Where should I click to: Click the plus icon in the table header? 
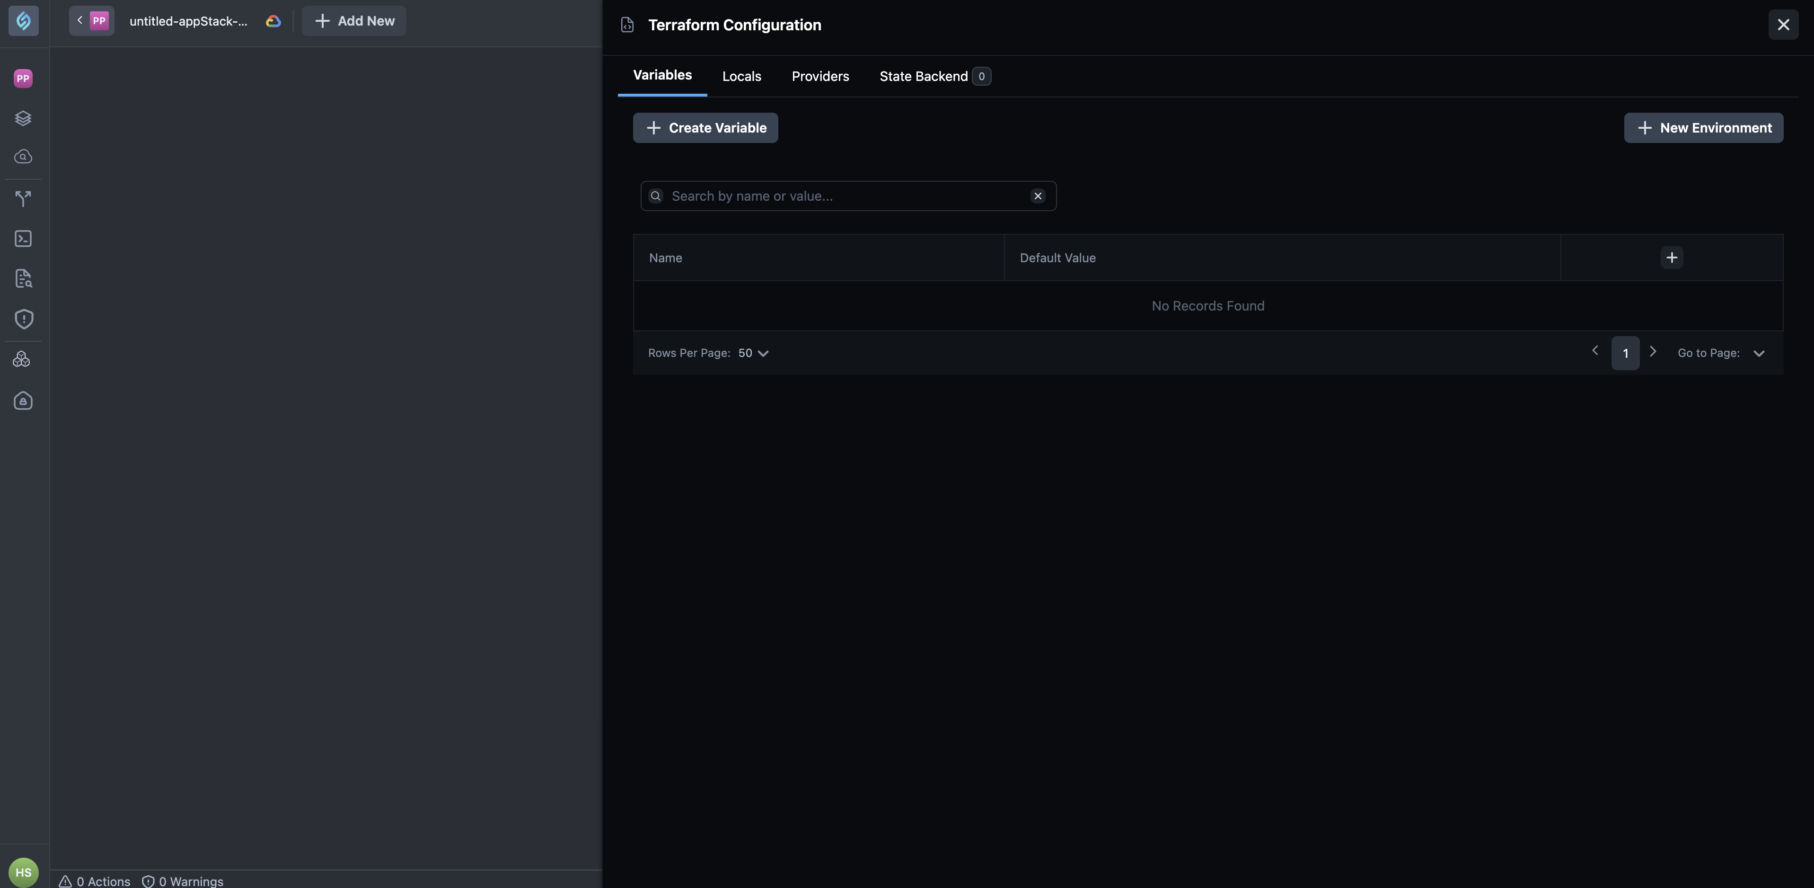point(1672,257)
